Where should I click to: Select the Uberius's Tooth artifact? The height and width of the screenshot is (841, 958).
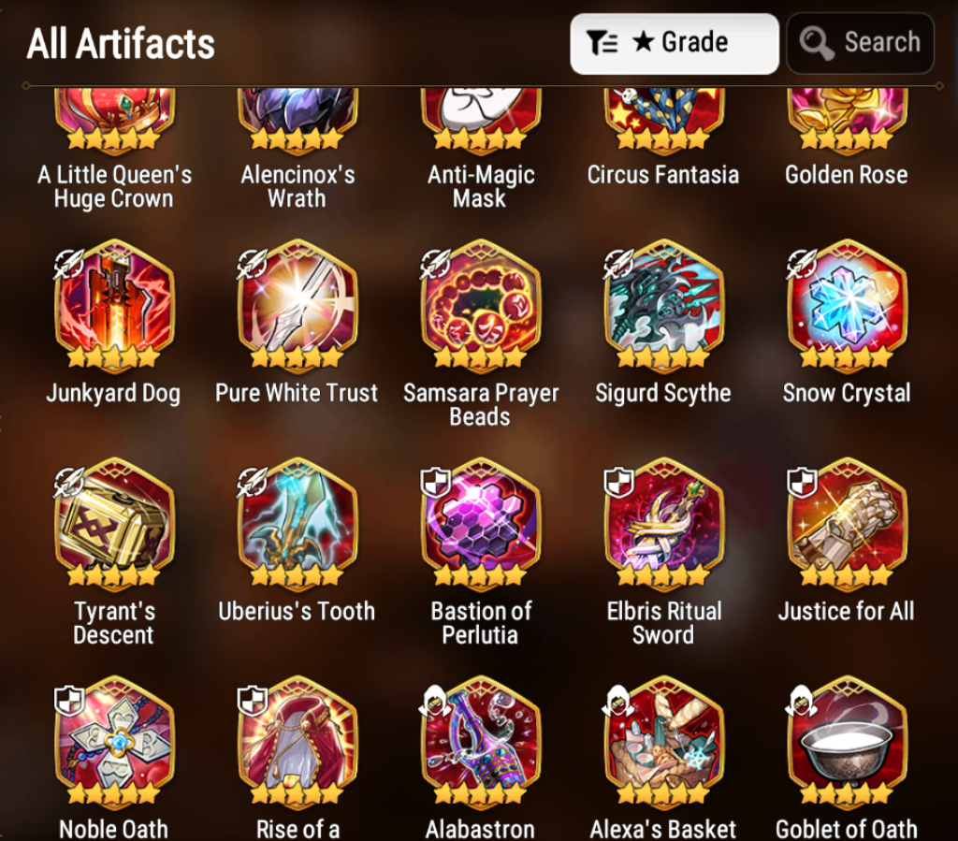(298, 524)
